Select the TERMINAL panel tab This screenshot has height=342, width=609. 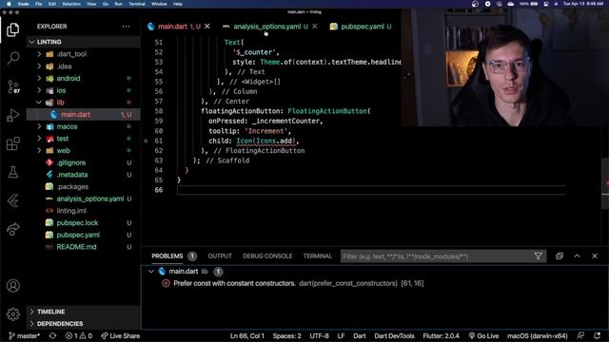coord(318,256)
